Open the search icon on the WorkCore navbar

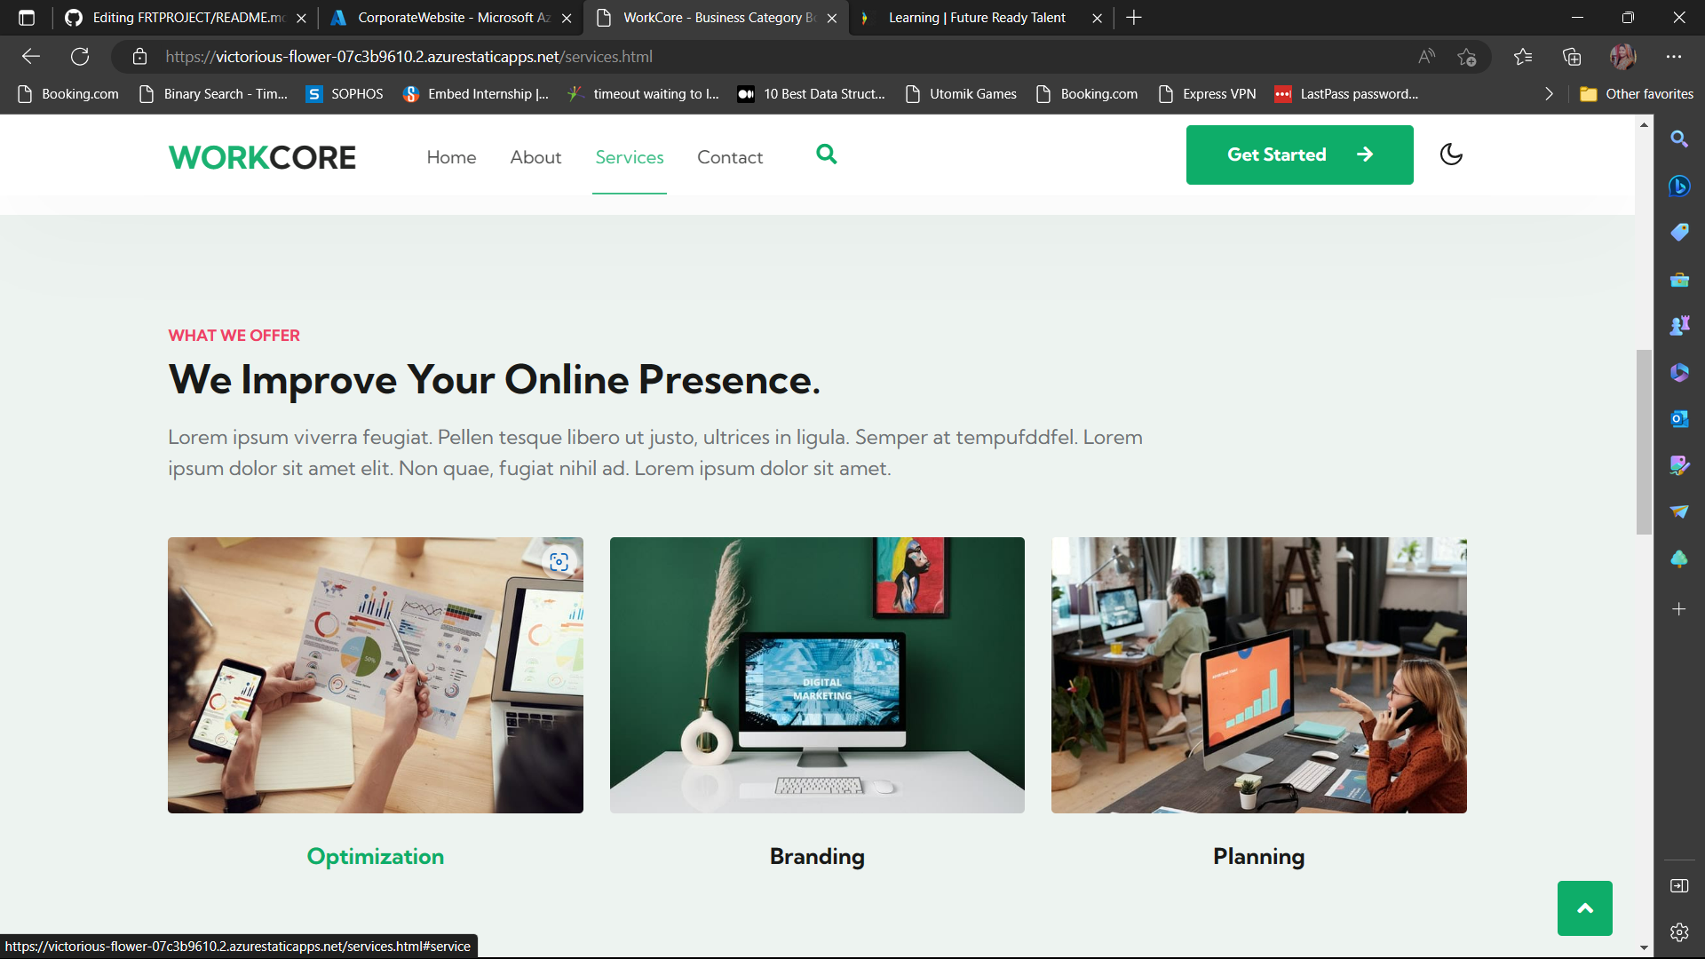(827, 155)
